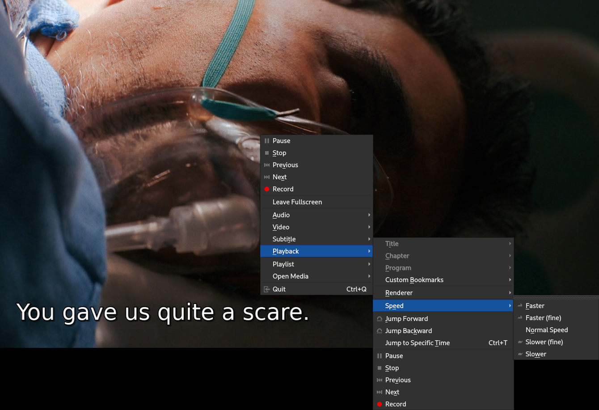Screen dimensions: 599x410
Task: Start Record from the main context menu
Action: pyautogui.click(x=316, y=189)
